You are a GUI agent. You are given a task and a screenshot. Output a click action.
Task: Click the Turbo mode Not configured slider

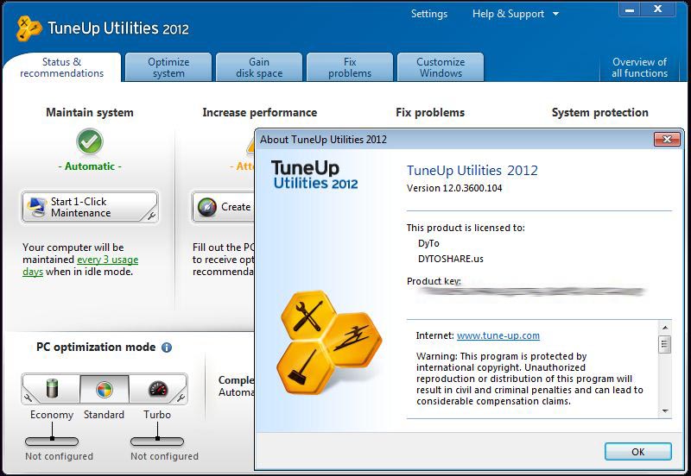[x=157, y=441]
